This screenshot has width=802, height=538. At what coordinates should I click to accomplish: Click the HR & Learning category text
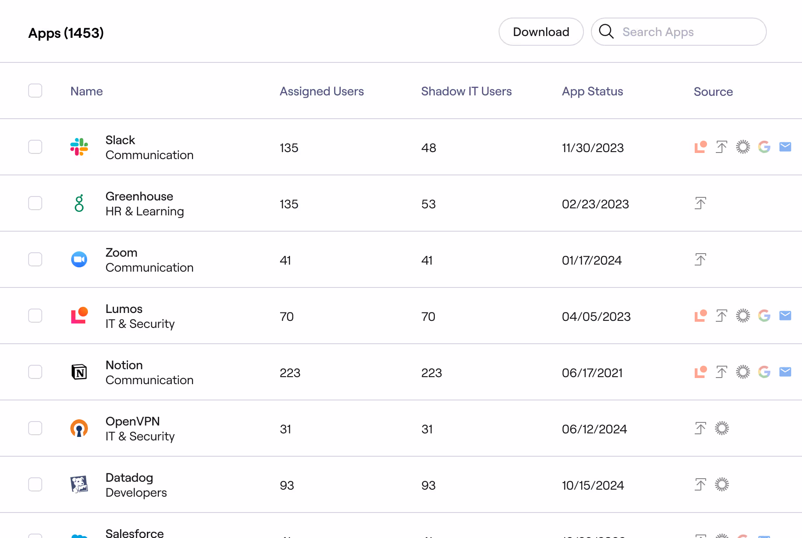coord(145,211)
